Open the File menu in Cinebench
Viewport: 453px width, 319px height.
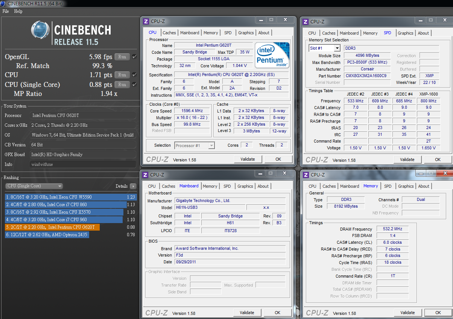pos(6,11)
